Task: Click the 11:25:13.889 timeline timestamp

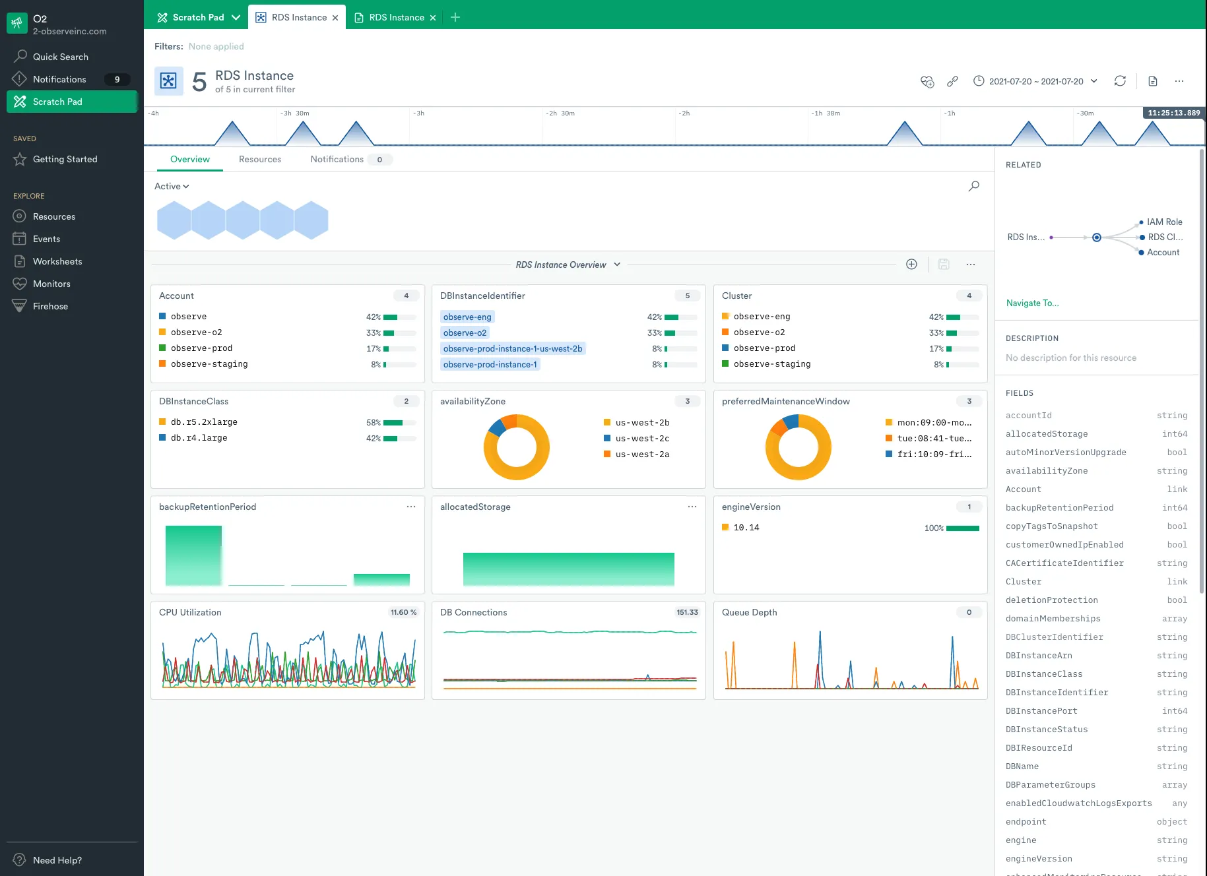Action: pyautogui.click(x=1174, y=113)
